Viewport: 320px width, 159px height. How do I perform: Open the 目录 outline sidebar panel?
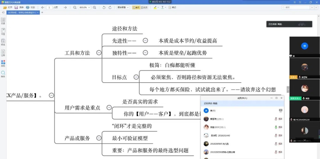(3, 21)
